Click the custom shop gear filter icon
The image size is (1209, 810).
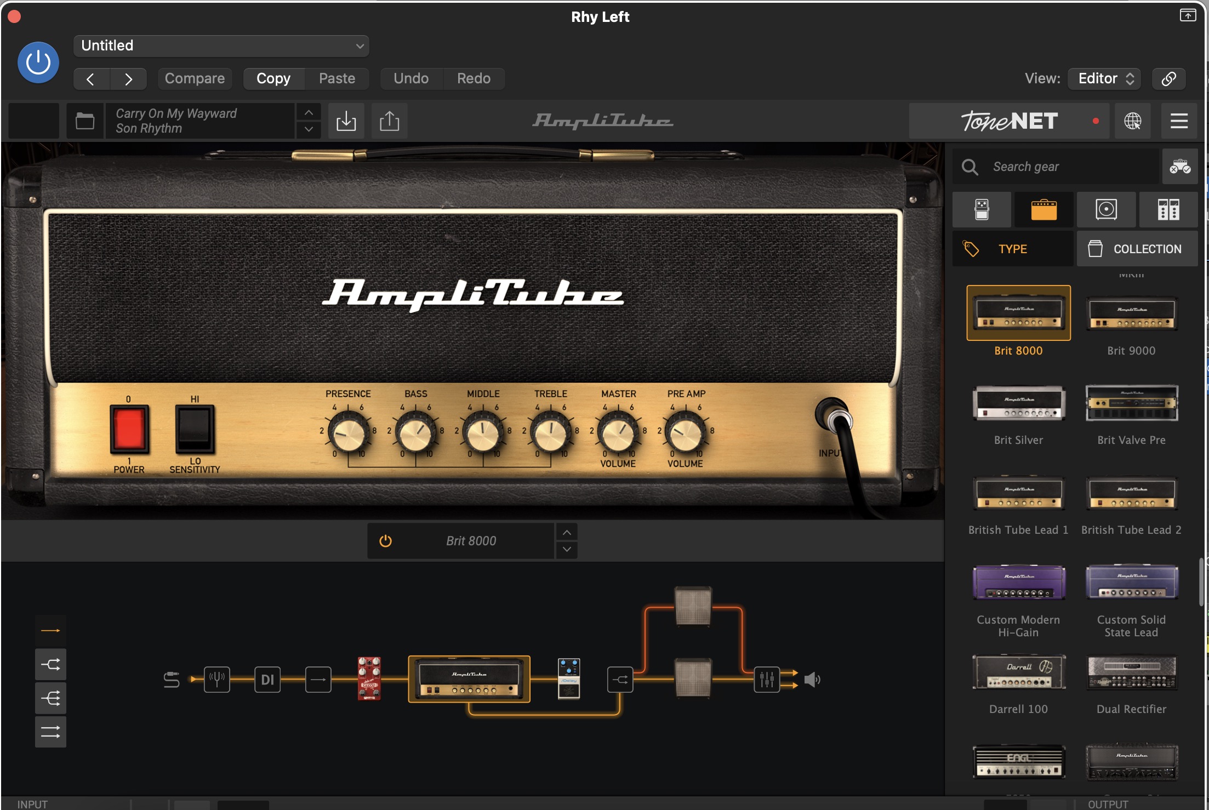click(x=1180, y=167)
